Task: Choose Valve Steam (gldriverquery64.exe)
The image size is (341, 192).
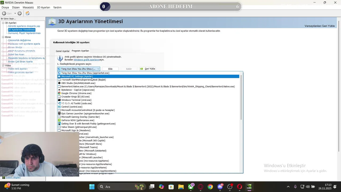Action: pyautogui.click(x=148, y=127)
